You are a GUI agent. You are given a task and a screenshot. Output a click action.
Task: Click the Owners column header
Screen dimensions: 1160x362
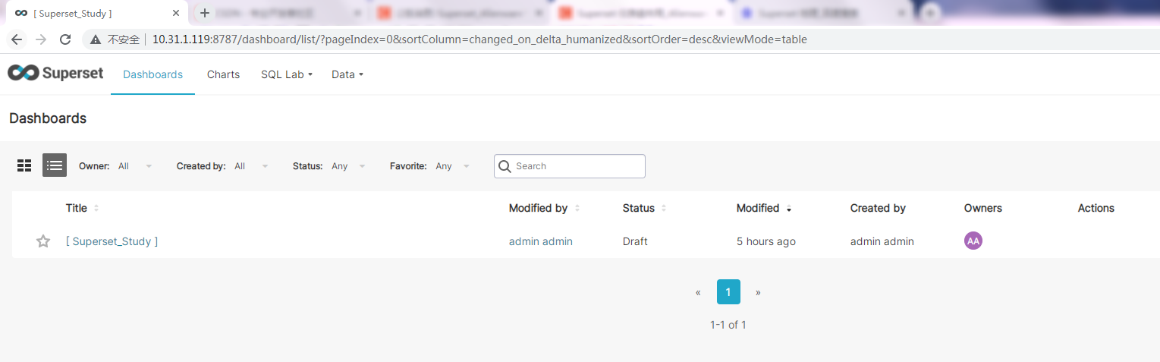coord(983,208)
